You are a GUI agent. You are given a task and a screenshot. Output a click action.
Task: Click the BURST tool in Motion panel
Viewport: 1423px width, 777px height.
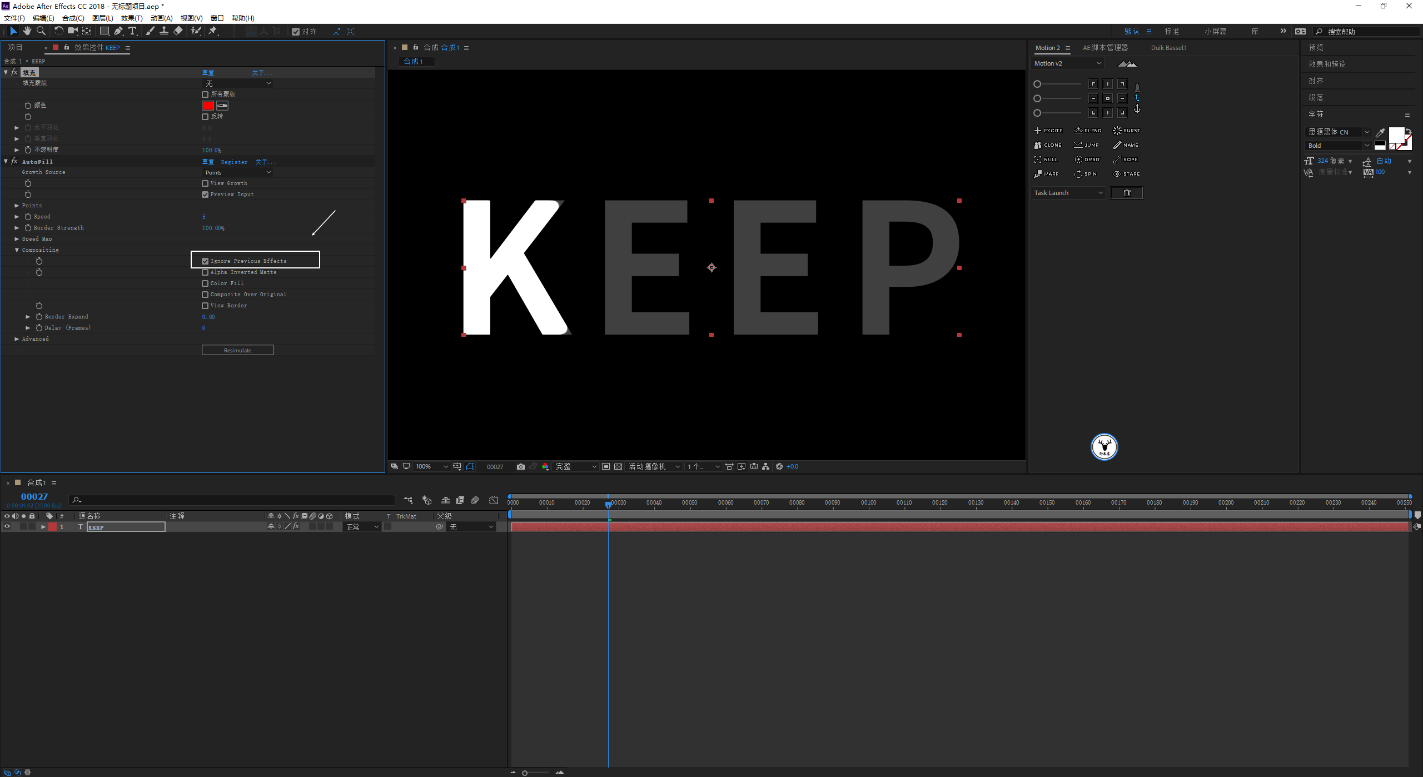1126,131
